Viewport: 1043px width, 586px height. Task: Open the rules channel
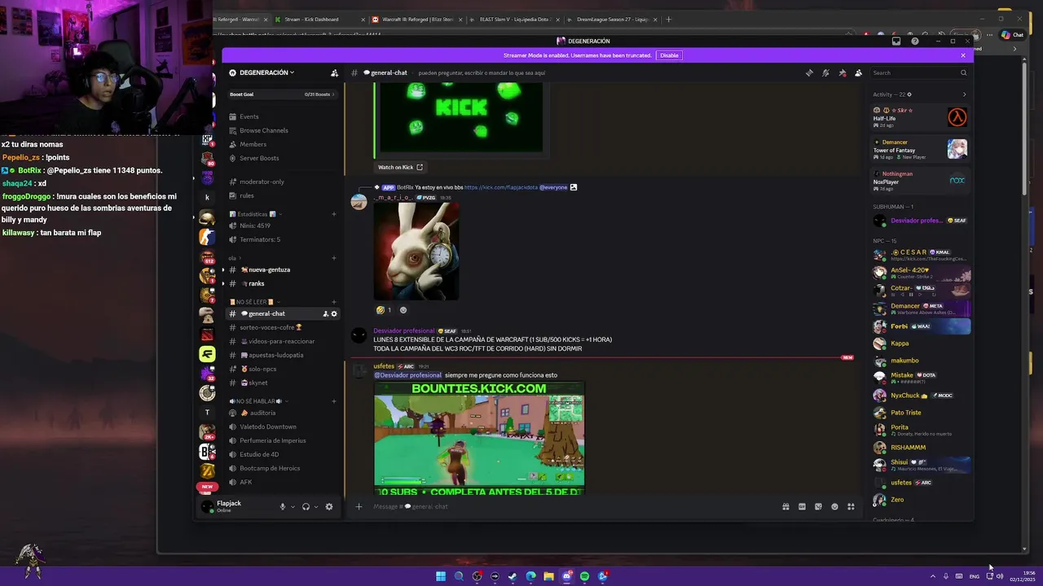[282, 195]
